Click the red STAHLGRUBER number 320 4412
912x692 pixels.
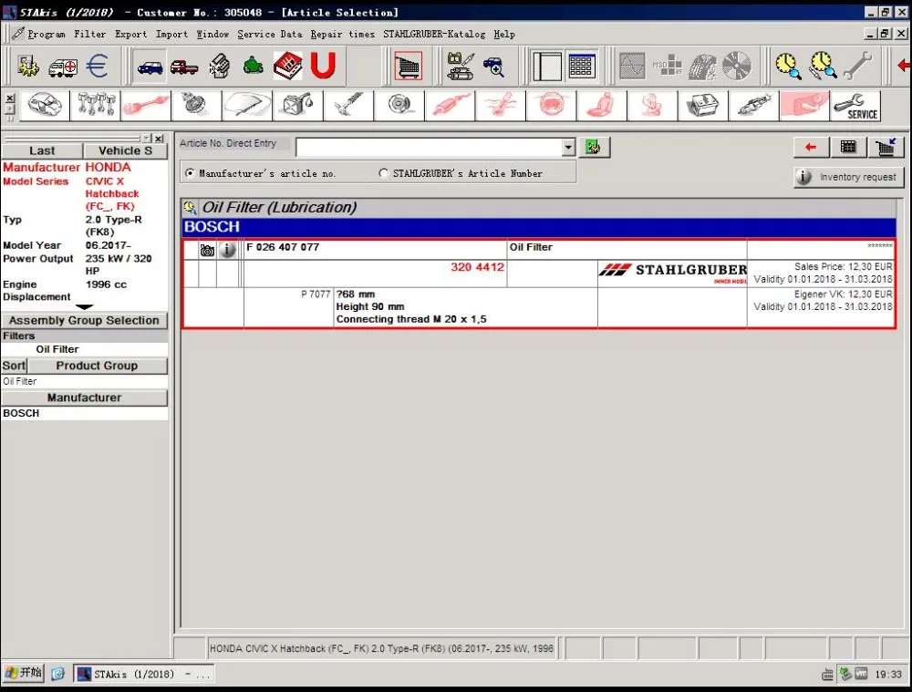pos(478,267)
